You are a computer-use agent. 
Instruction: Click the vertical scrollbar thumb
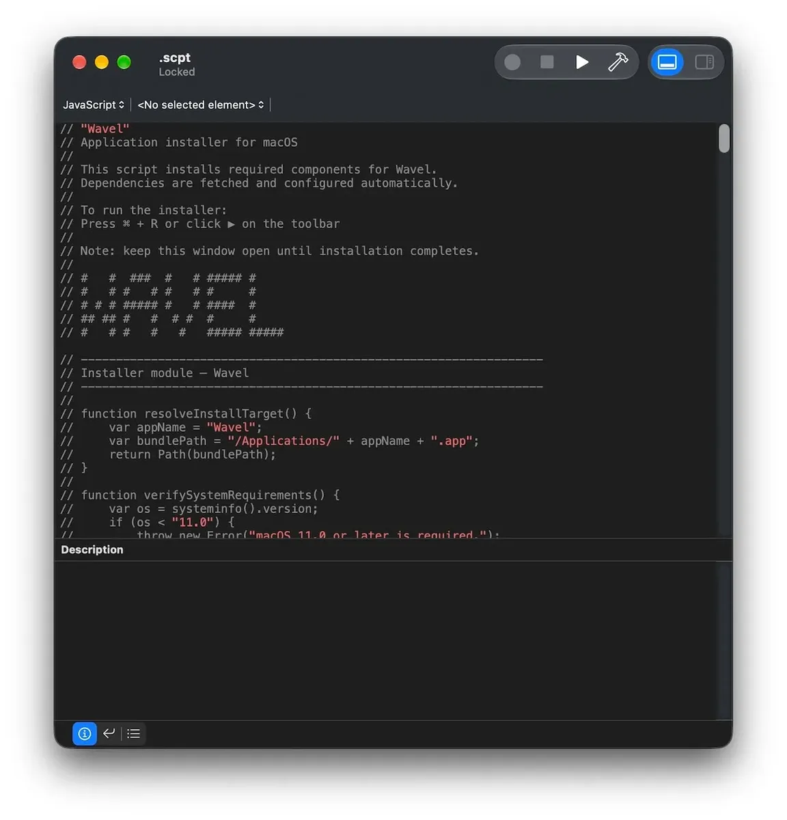724,138
